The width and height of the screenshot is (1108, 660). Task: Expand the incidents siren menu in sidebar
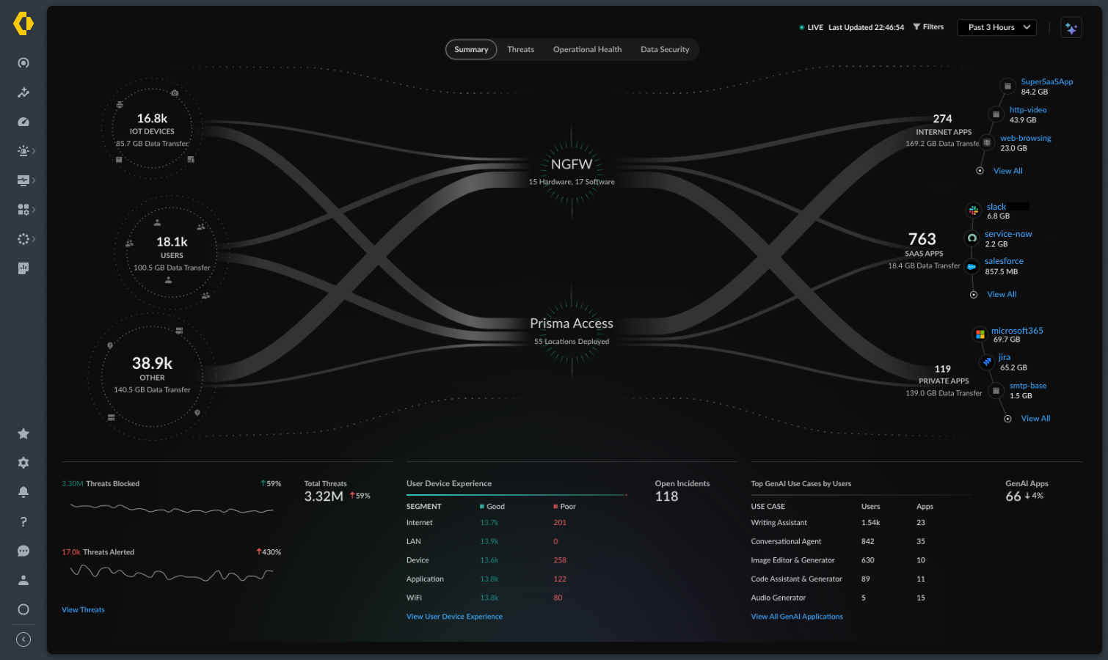(25, 151)
